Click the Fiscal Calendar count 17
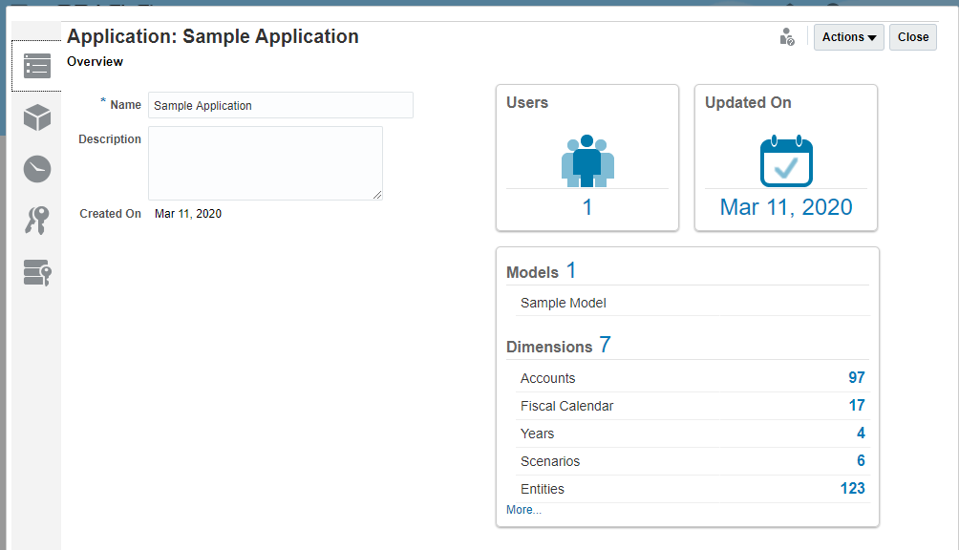Screen dimensions: 959x550 [856, 405]
